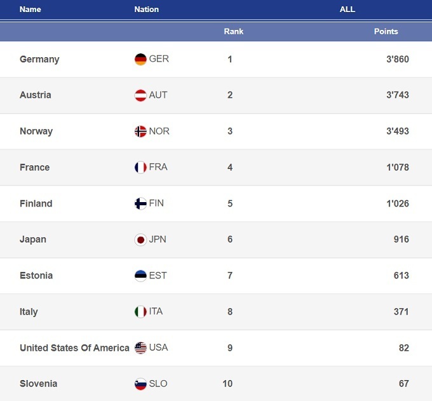Select the Japan row name
Image resolution: width=432 pixels, height=401 pixels.
coord(33,240)
